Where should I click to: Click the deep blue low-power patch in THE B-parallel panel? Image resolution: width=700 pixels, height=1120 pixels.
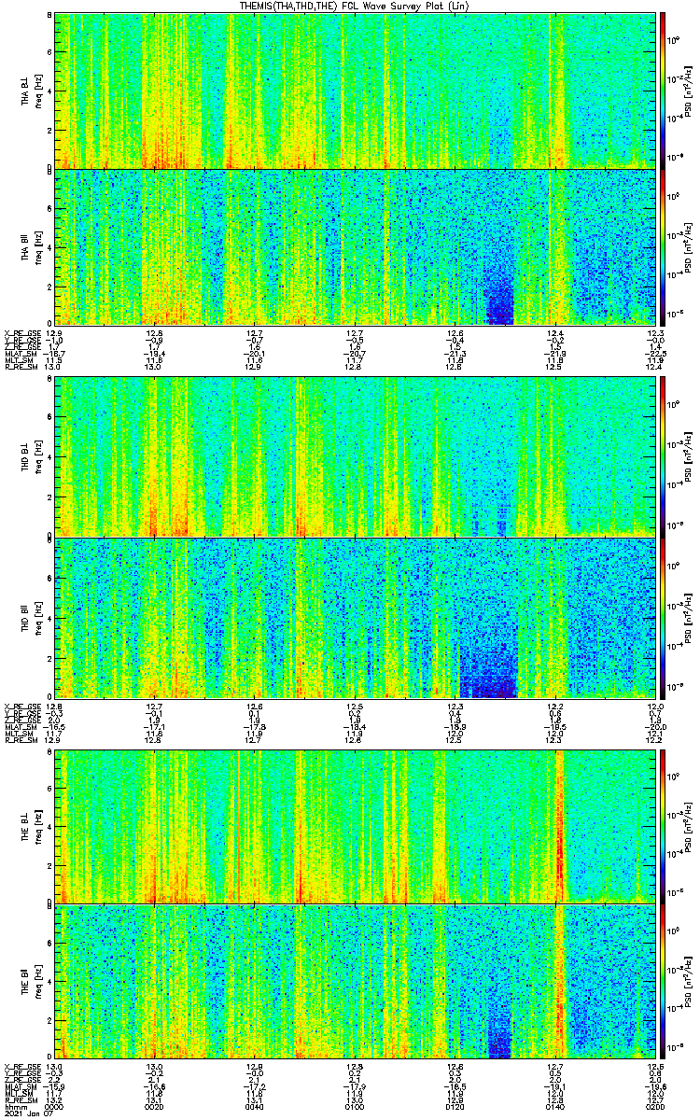pos(500,1031)
